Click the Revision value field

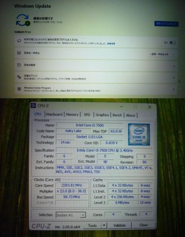coord(145,162)
